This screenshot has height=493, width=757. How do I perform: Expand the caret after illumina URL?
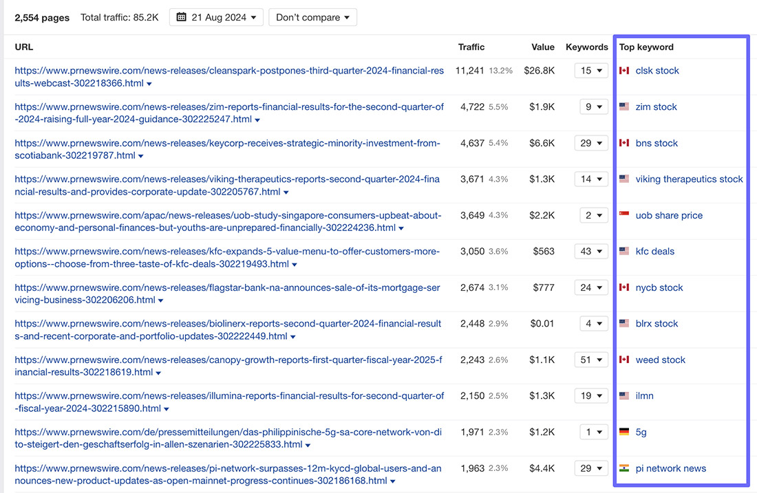[167, 409]
